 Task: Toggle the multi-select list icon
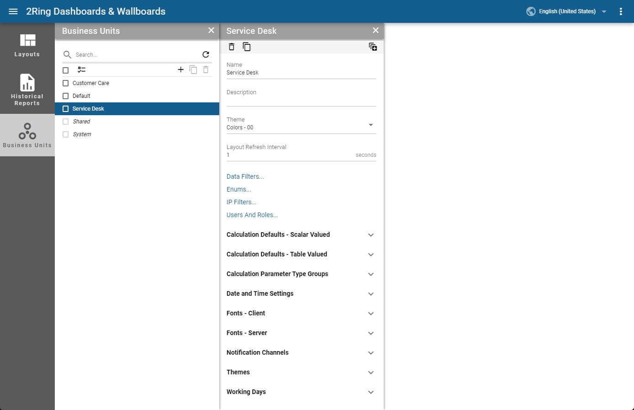(x=82, y=70)
